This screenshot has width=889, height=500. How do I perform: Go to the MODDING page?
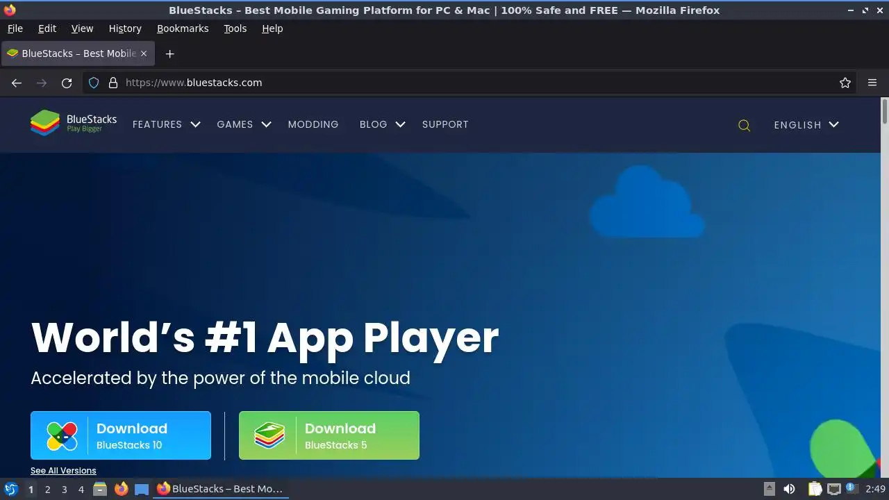click(313, 124)
